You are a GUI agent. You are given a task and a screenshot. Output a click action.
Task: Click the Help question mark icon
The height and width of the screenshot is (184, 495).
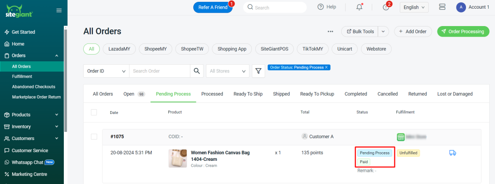coord(321,7)
